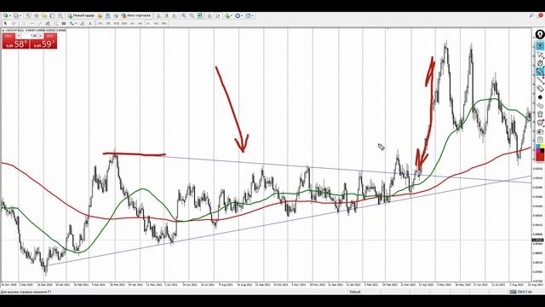Image resolution: width=545 pixels, height=307 pixels.
Task: Toggle chart Auto Scroll
Action: click(209, 15)
